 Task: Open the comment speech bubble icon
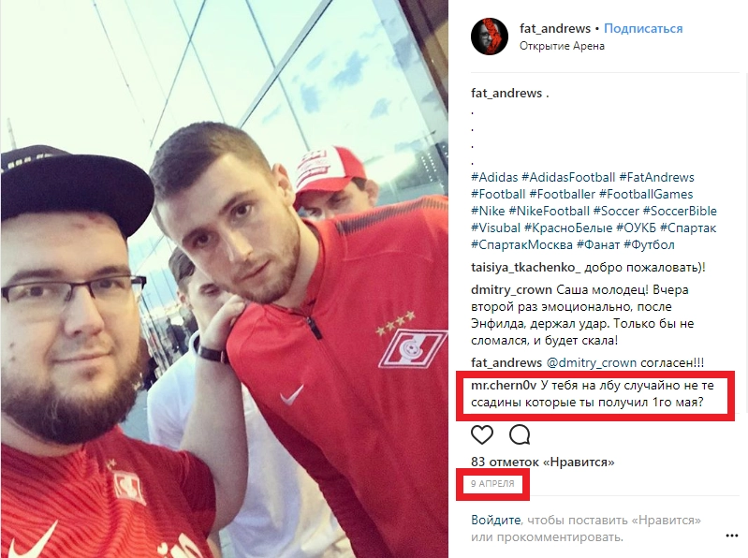coord(520,435)
